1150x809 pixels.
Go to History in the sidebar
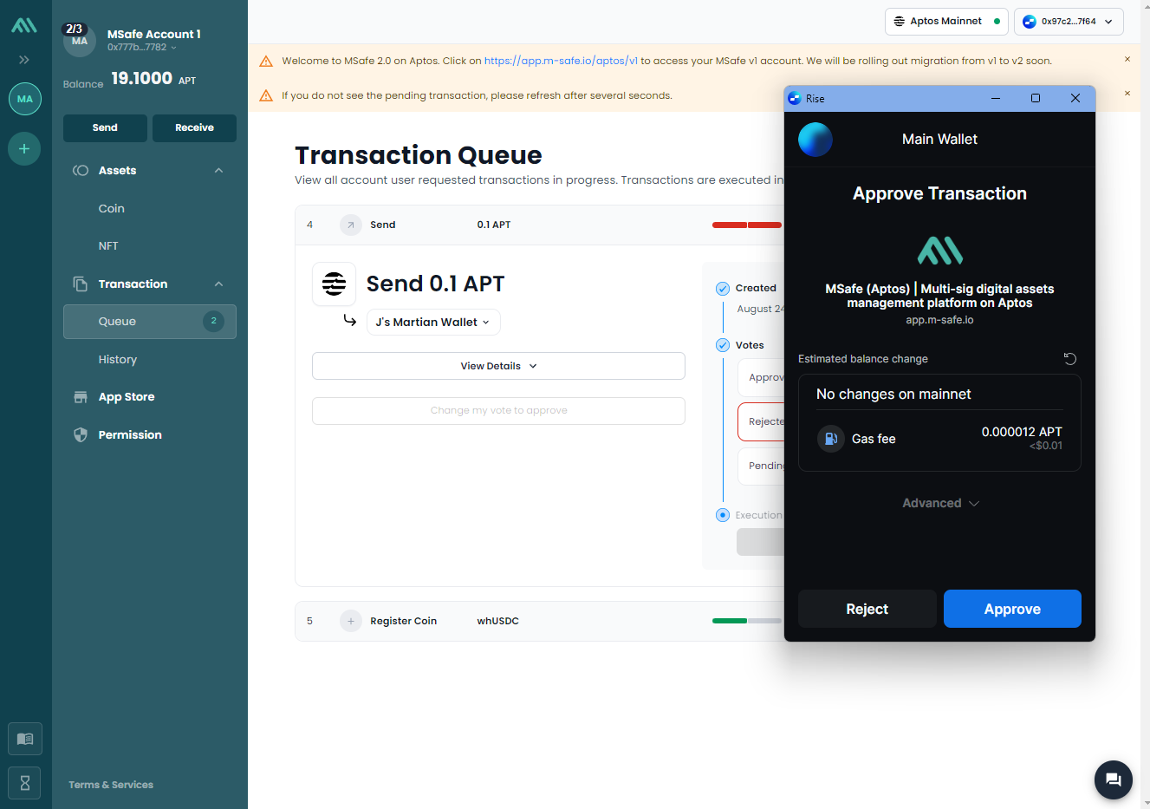(118, 360)
